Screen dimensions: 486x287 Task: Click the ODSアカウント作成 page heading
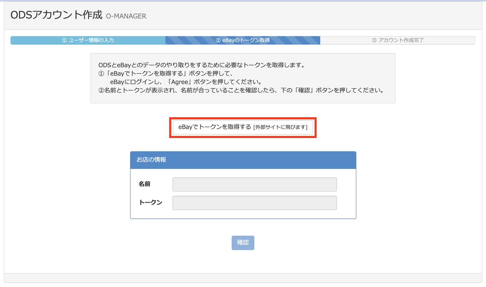(x=56, y=15)
